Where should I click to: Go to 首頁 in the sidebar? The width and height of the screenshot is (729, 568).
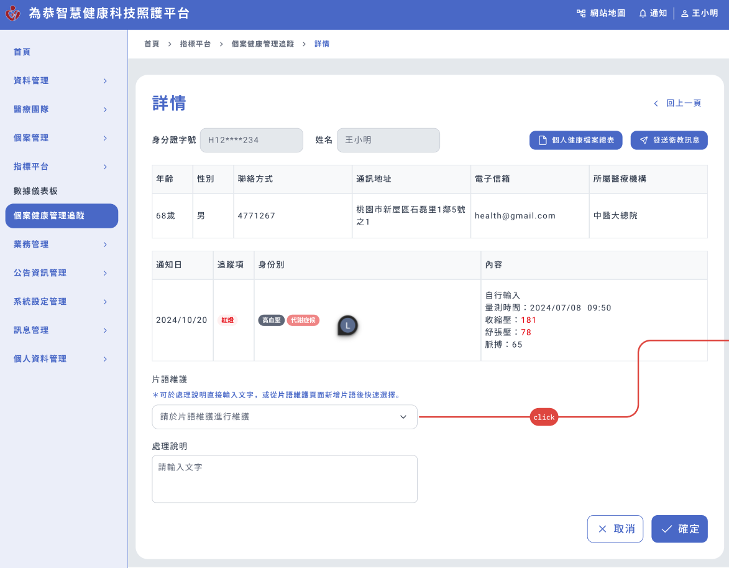[x=22, y=52]
